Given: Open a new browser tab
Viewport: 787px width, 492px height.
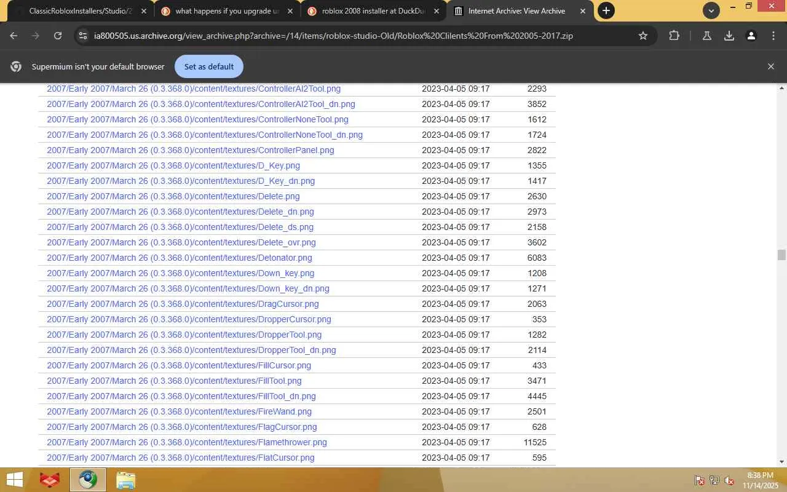Looking at the screenshot, I should click(x=606, y=10).
